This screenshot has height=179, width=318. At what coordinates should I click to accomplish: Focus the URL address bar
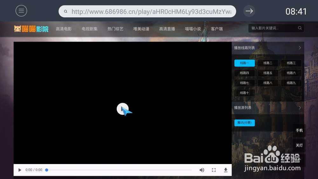click(147, 11)
